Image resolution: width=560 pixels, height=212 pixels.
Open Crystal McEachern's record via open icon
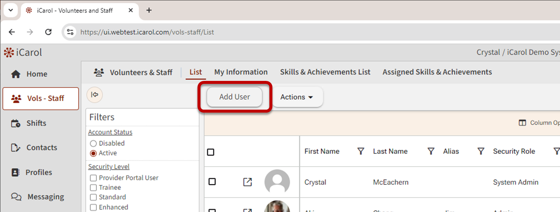248,182
